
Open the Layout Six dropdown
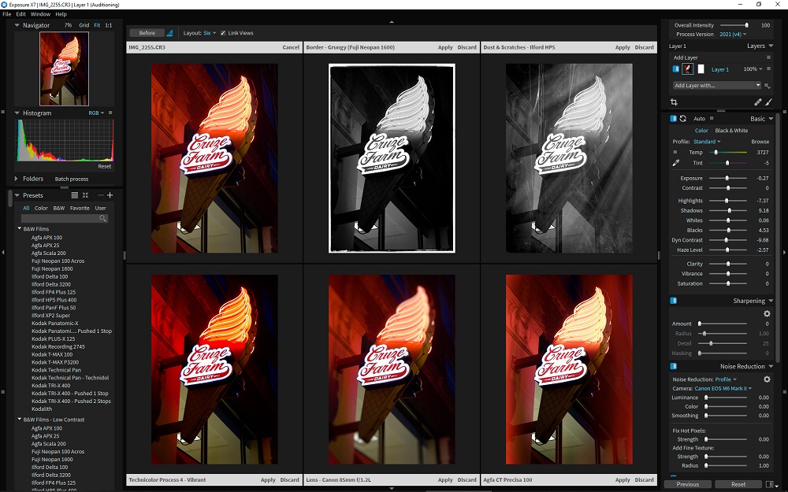click(x=210, y=32)
